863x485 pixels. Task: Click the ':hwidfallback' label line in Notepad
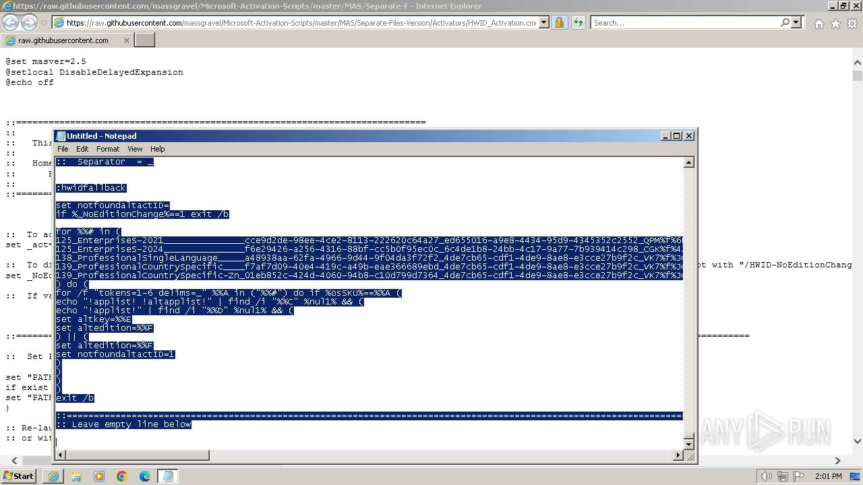[x=91, y=188]
